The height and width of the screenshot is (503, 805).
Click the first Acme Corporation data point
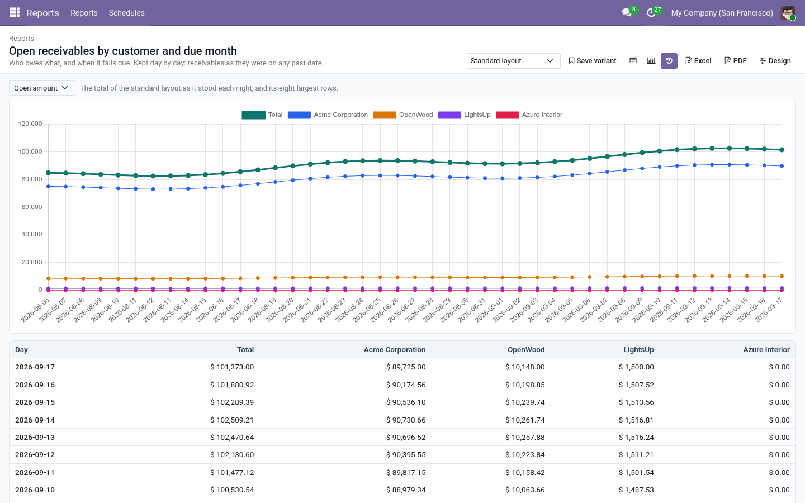[48, 186]
